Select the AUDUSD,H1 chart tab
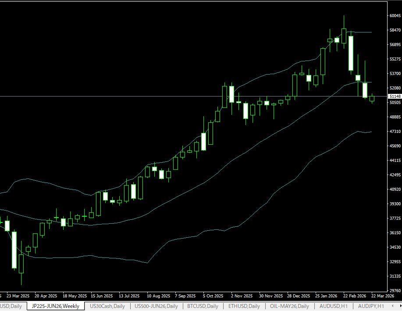The height and width of the screenshot is (311, 402). coord(334,306)
